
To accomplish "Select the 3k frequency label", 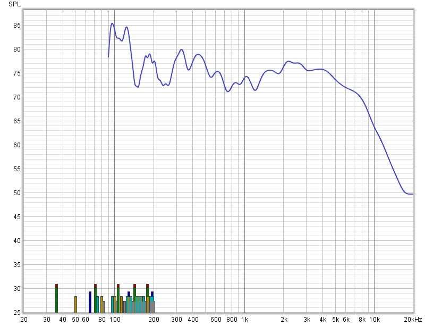I will tap(307, 320).
